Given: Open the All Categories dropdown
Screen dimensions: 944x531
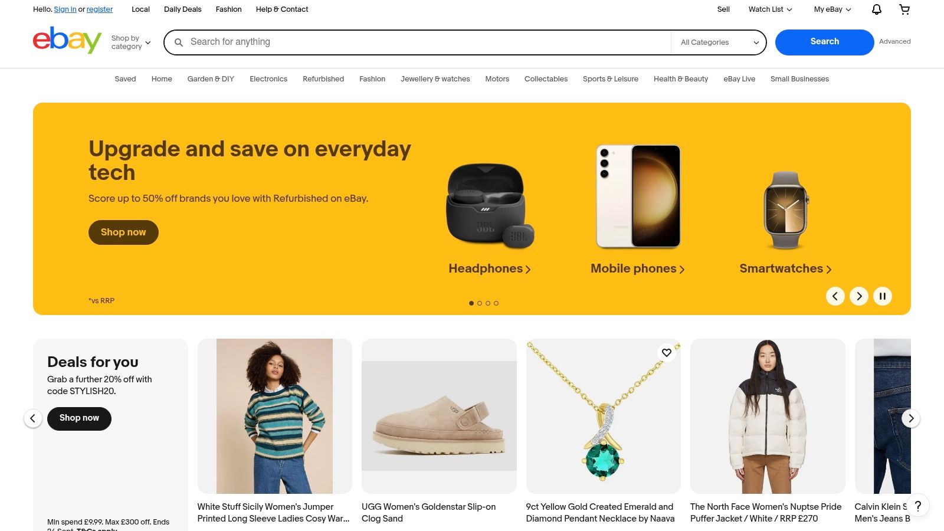Looking at the screenshot, I should click(719, 42).
